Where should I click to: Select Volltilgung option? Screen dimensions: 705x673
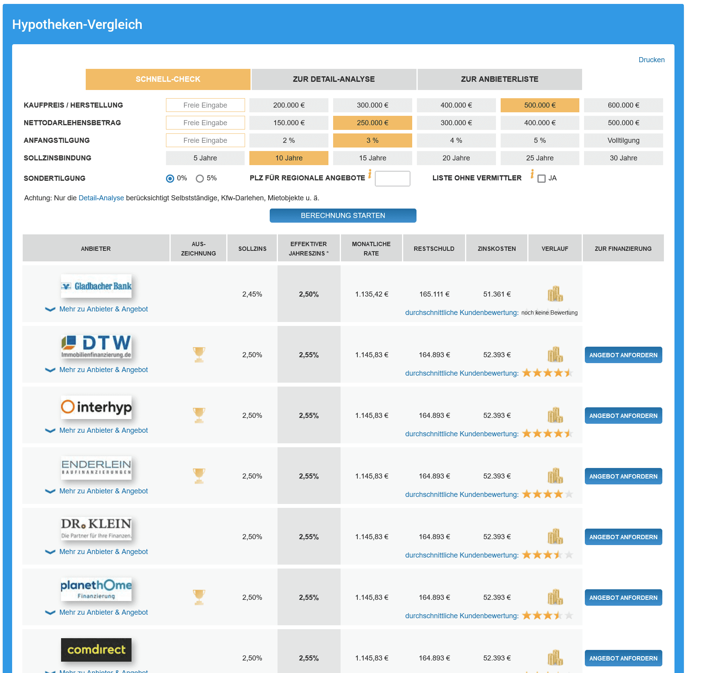[x=624, y=140]
